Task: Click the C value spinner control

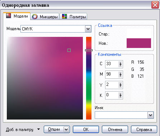Action: (x=121, y=64)
